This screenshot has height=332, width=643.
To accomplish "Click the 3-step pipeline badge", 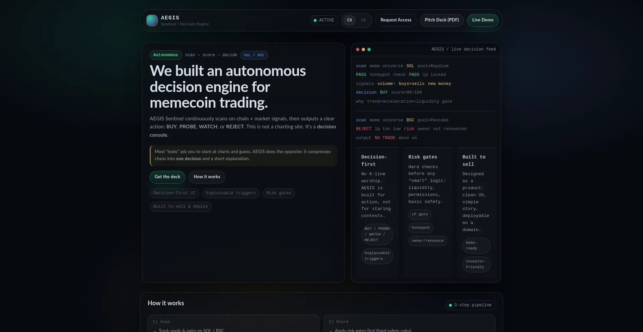I will coord(470,305).
